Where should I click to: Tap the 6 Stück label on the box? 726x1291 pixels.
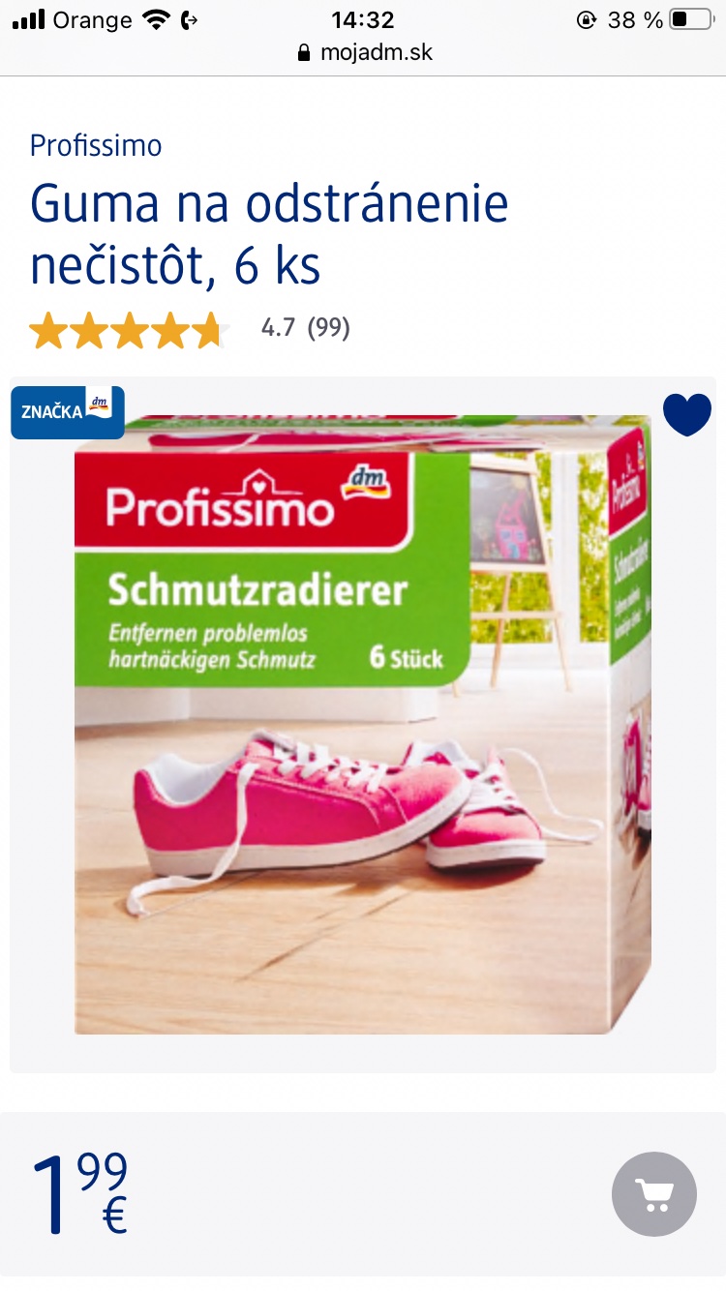pos(407,658)
